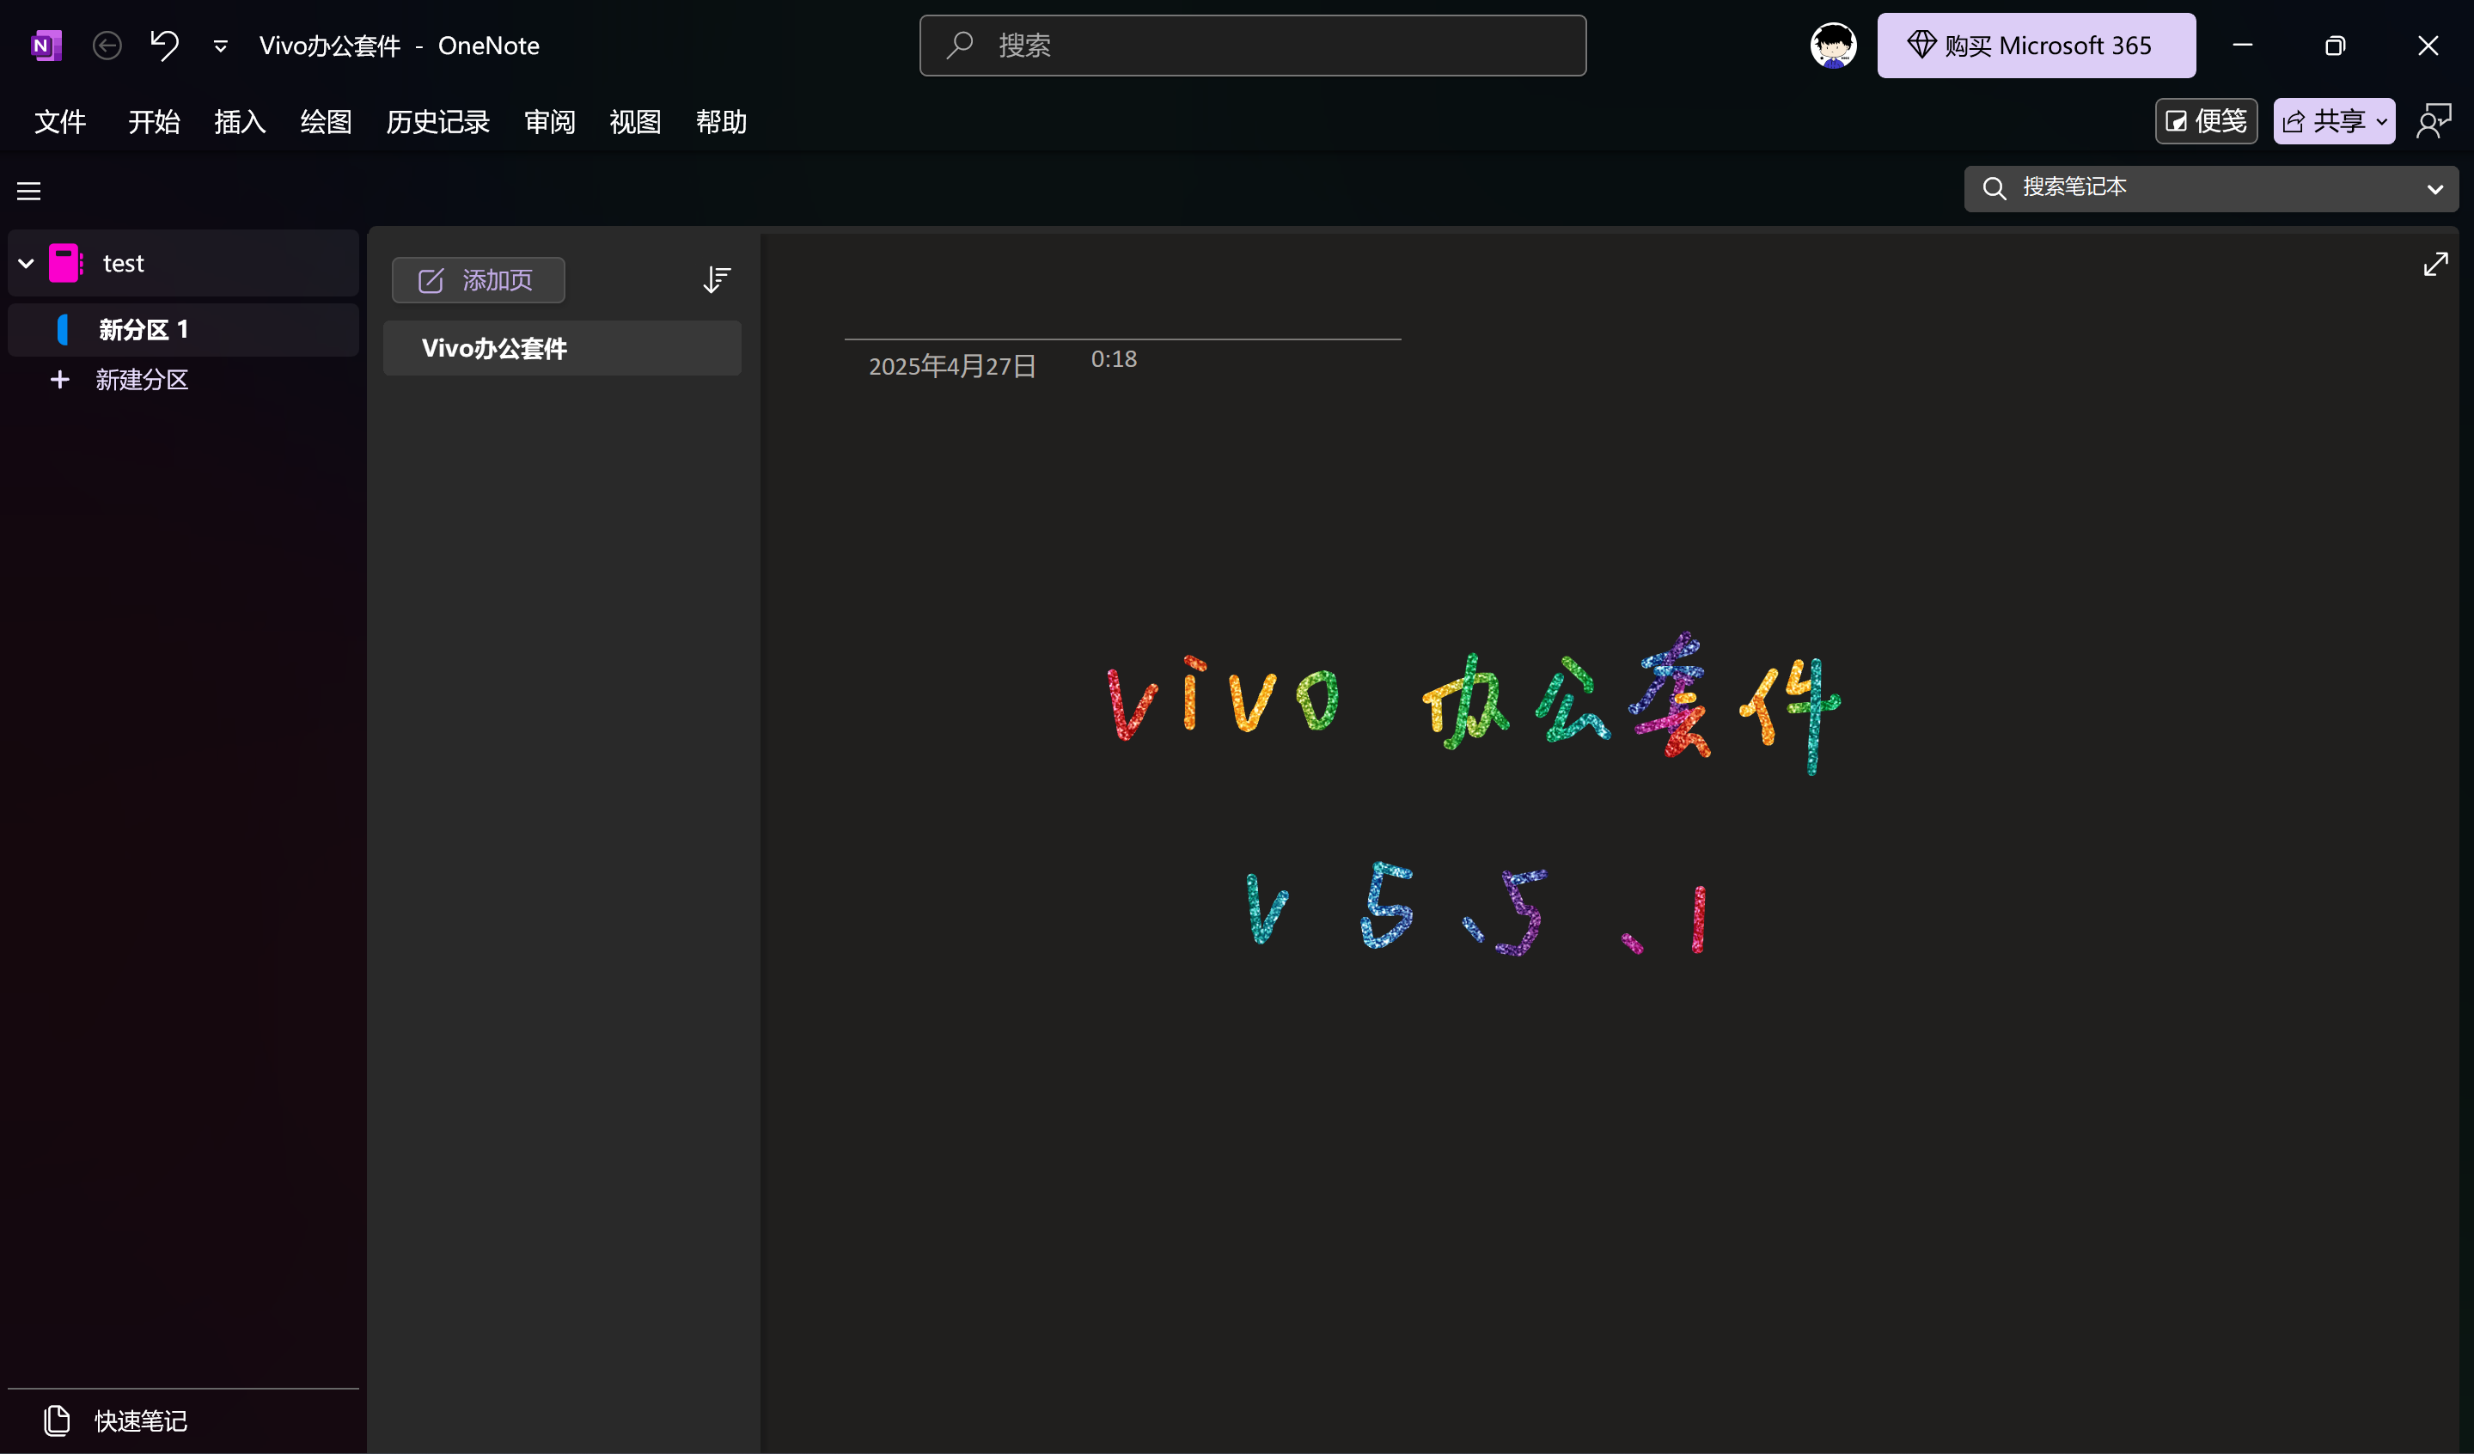Click the OneNote app logo icon
The height and width of the screenshot is (1454, 2474).
pyautogui.click(x=46, y=46)
